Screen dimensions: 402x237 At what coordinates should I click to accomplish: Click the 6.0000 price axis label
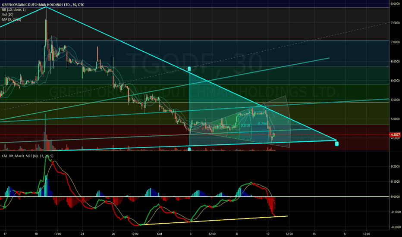pos(396,81)
